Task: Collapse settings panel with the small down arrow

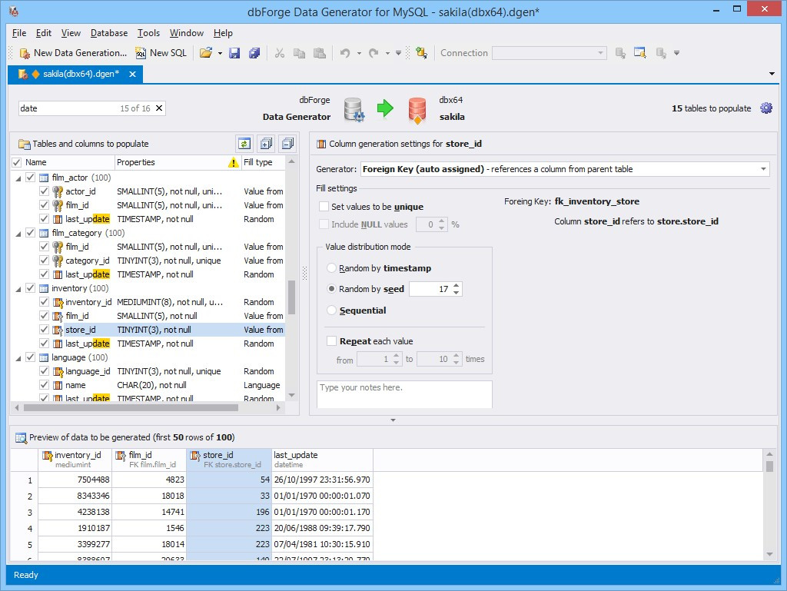Action: pos(393,420)
